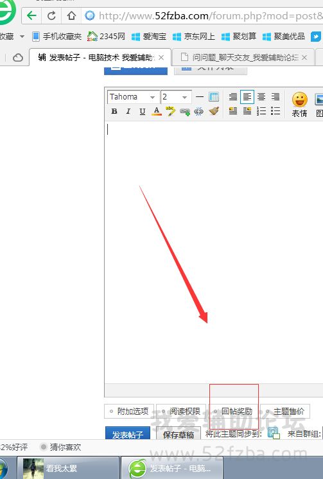The height and width of the screenshot is (479, 323).
Task: Insert an ordered numbered list
Action: (261, 111)
